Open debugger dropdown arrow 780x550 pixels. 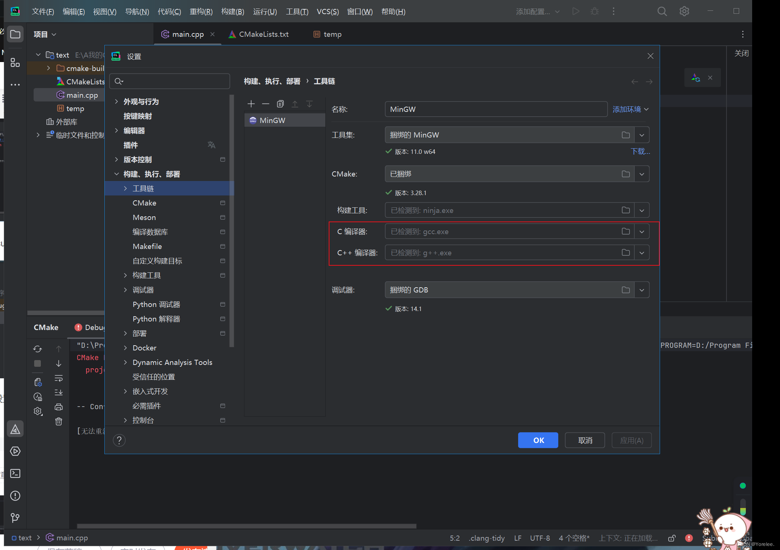click(x=642, y=290)
